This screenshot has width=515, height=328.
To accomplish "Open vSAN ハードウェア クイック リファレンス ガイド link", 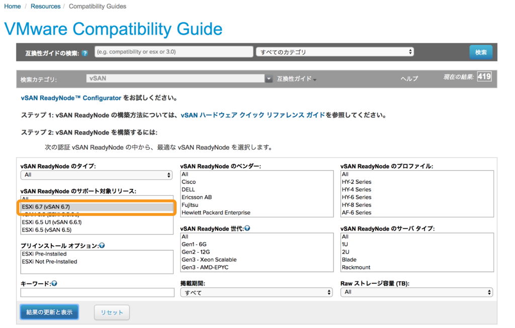I will 252,115.
